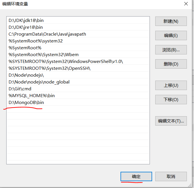
Task: Select the plain %SystemRoot% entry
Action: pos(78,48)
